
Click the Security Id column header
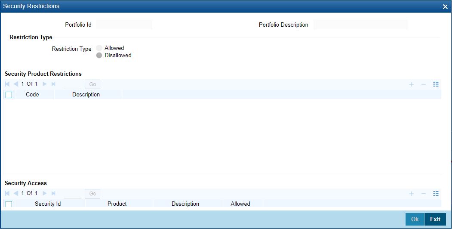tap(48, 204)
